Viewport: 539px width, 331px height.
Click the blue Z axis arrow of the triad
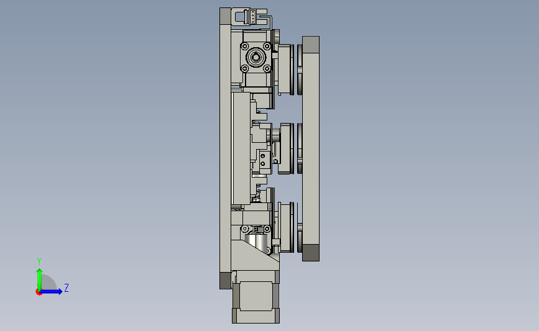click(52, 291)
